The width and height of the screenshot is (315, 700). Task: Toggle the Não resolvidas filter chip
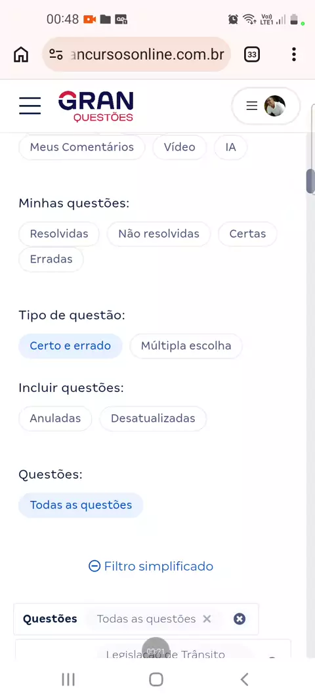pyautogui.click(x=158, y=234)
